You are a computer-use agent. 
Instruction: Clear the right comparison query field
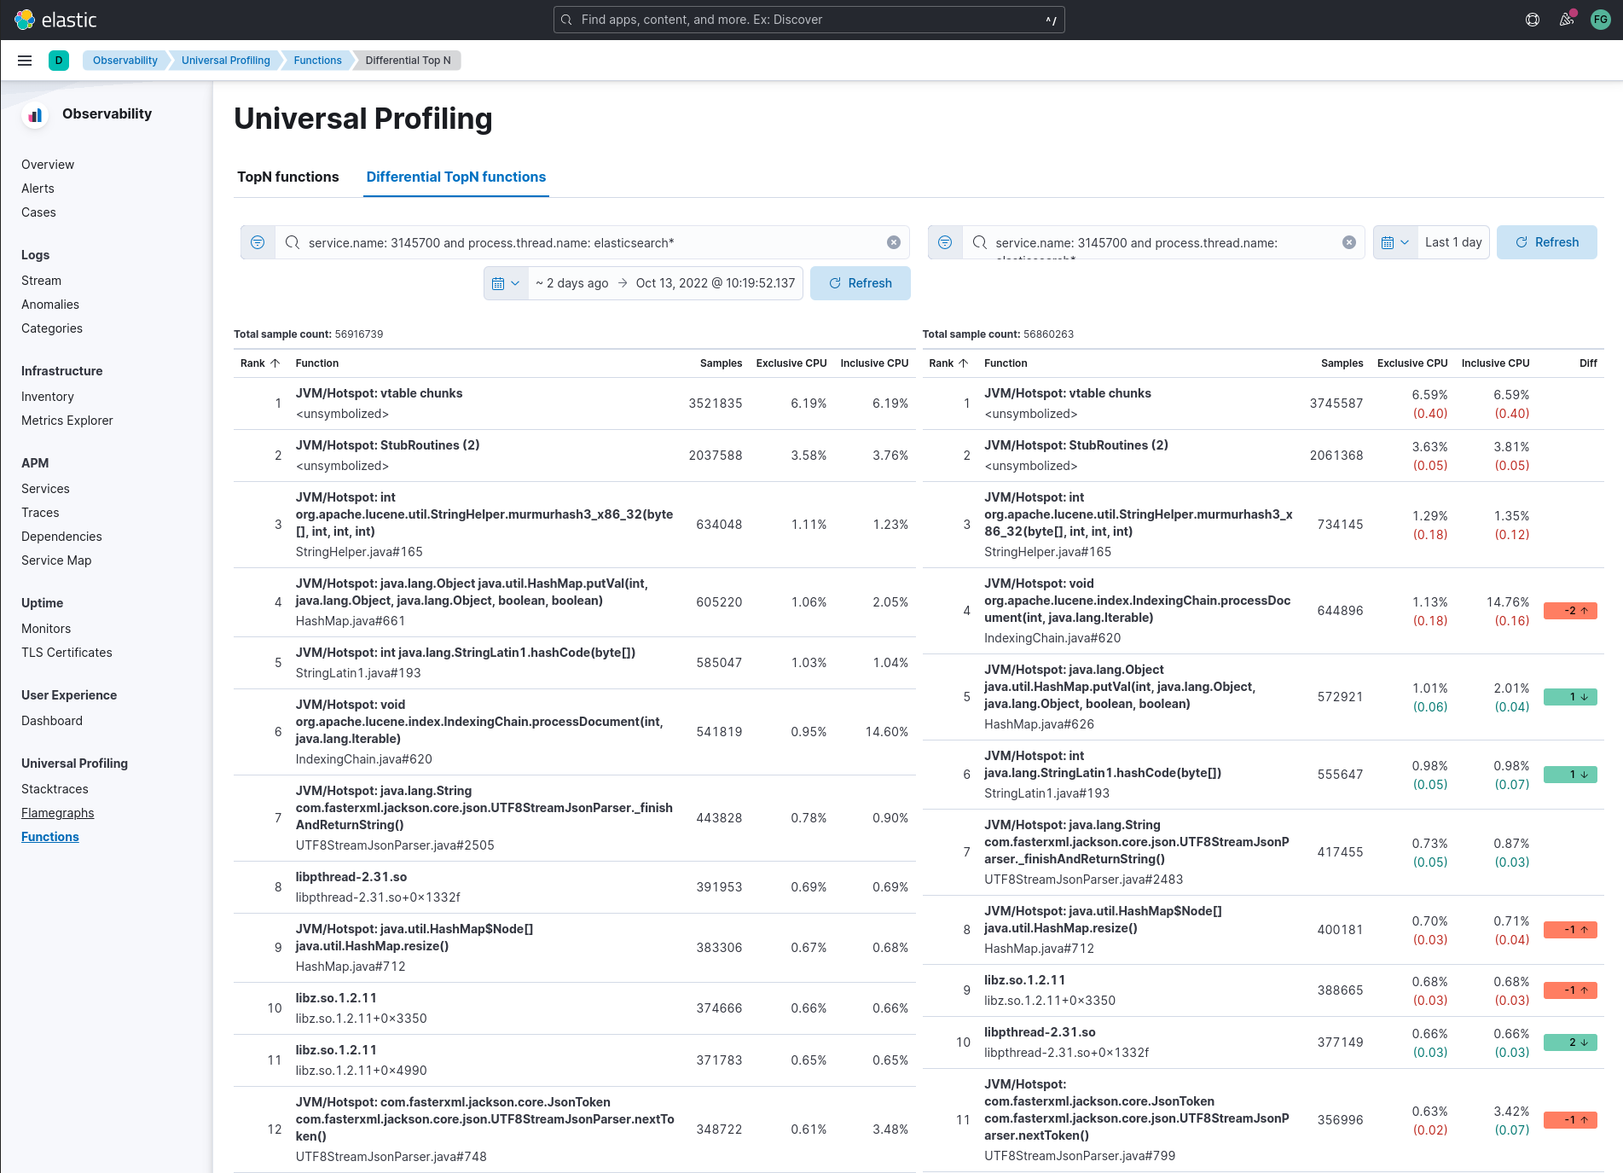(1348, 242)
